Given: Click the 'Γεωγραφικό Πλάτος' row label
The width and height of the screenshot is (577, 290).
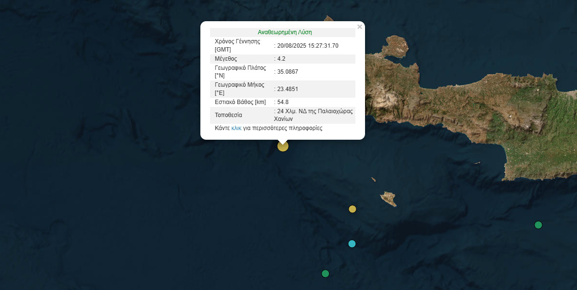Looking at the screenshot, I should [240, 72].
